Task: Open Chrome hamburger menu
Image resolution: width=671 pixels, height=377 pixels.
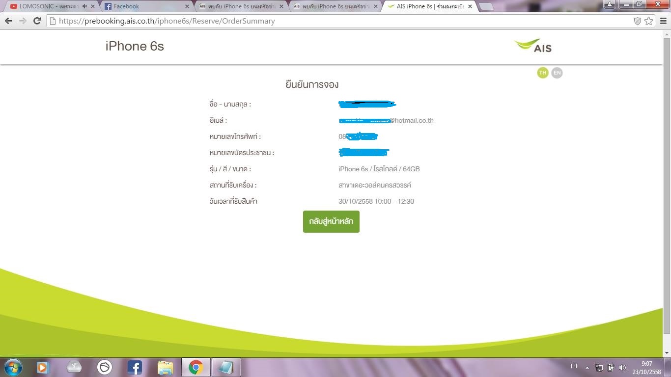Action: pos(663,21)
